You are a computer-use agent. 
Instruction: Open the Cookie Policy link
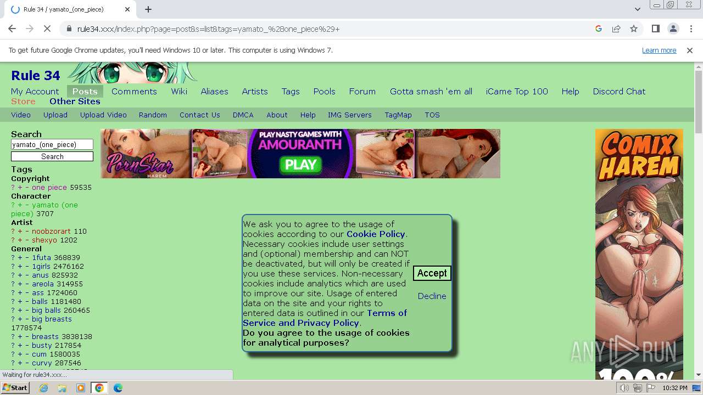coord(376,234)
